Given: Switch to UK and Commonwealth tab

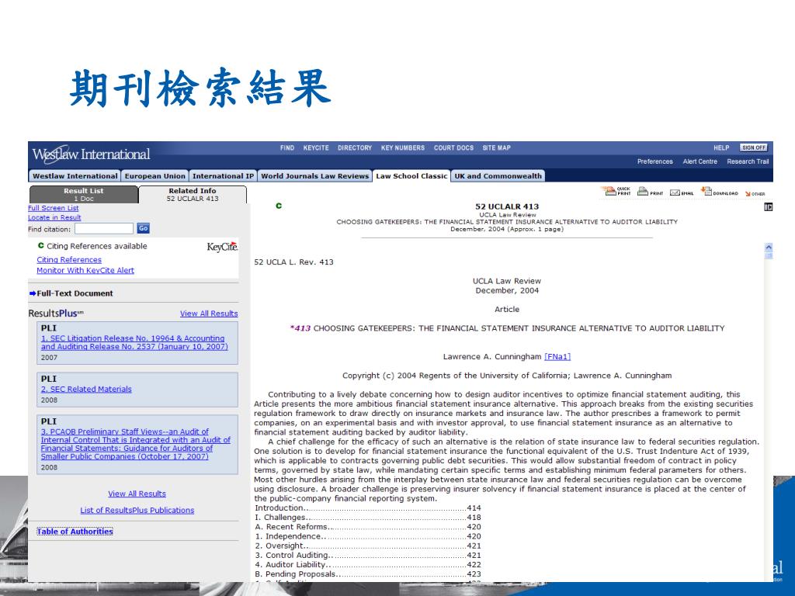Looking at the screenshot, I should click(498, 176).
